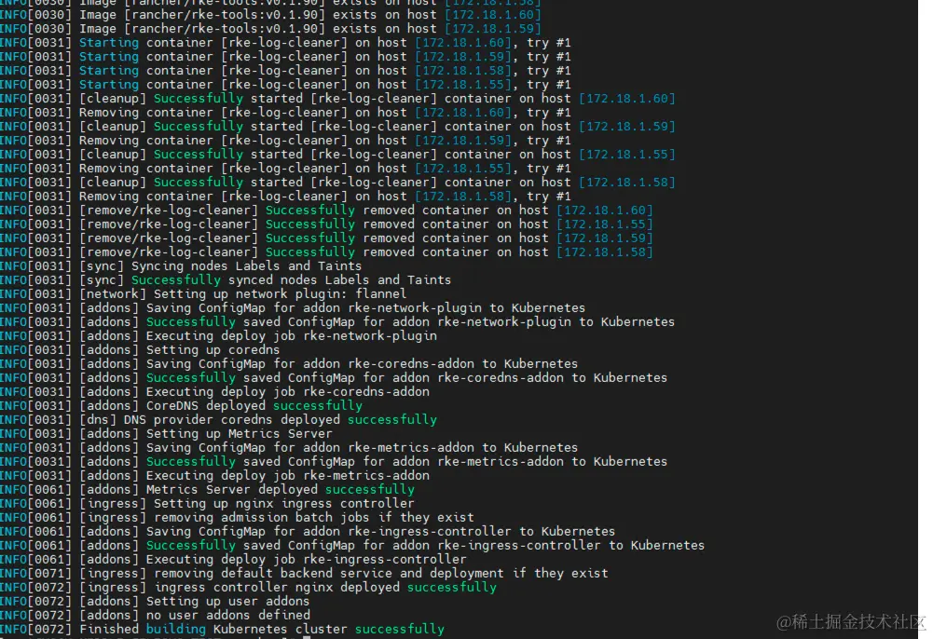
Task: Click 'Successfully saved ConfigMap' line for rke-network-plugin
Action: (x=337, y=322)
